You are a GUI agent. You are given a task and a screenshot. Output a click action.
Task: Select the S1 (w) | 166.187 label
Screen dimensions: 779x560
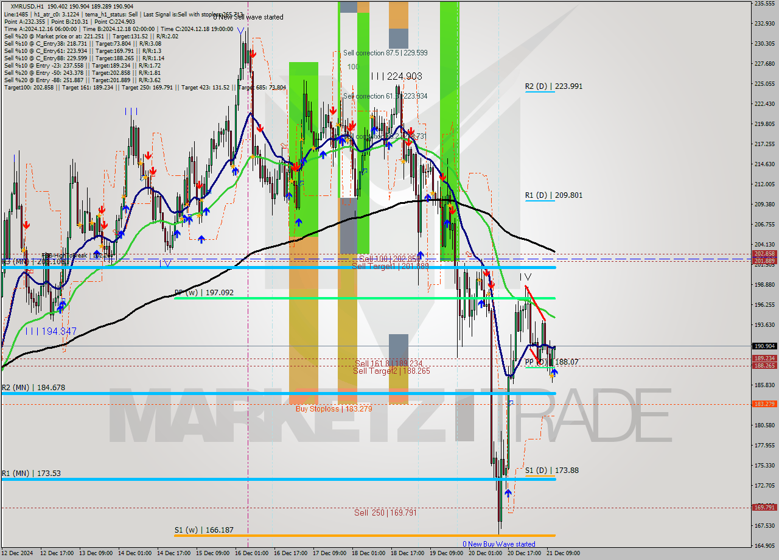(x=204, y=530)
